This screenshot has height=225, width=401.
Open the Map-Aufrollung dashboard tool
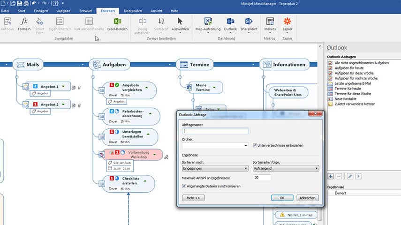click(208, 24)
